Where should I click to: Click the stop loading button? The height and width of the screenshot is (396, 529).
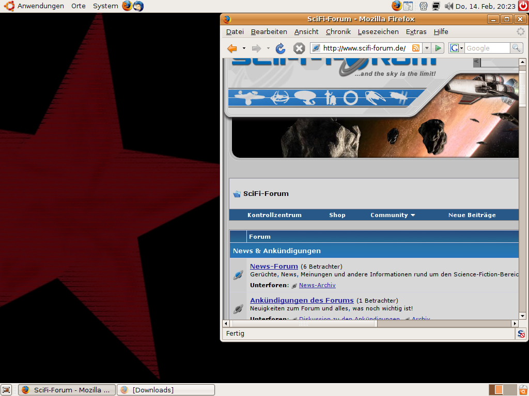299,48
